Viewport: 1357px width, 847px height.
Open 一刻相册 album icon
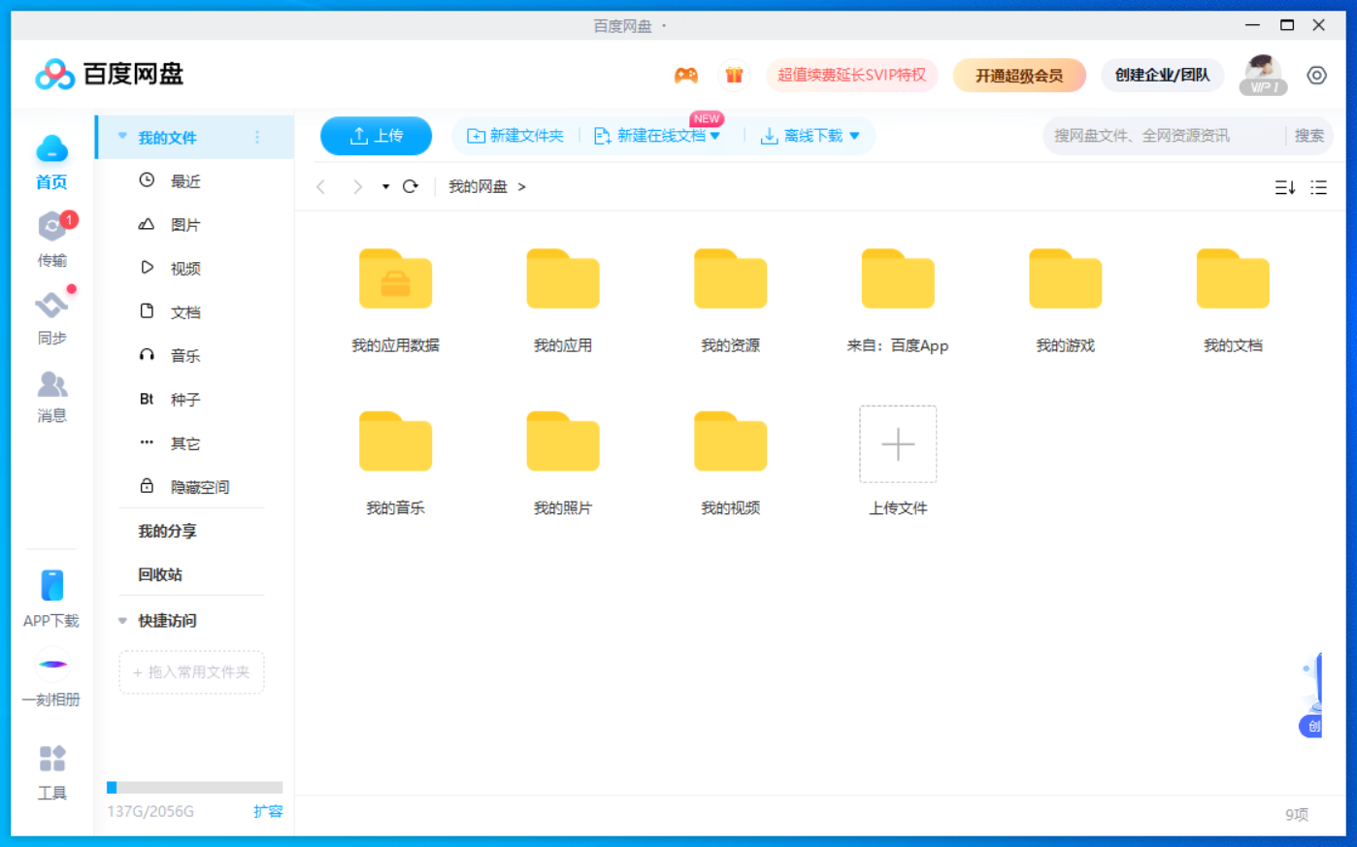(50, 665)
